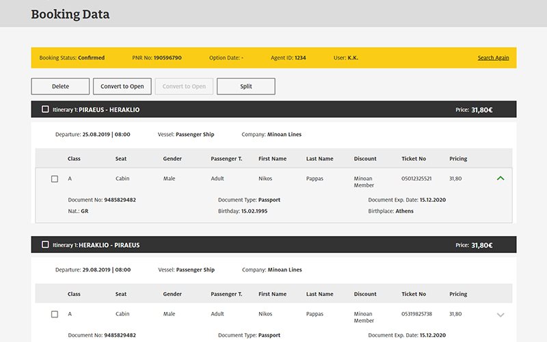Click the Booking Data page title
The image size is (547, 342).
[x=70, y=14]
